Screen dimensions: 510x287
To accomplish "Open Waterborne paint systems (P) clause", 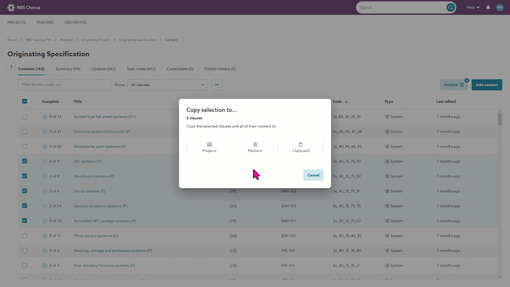I will 100,146.
